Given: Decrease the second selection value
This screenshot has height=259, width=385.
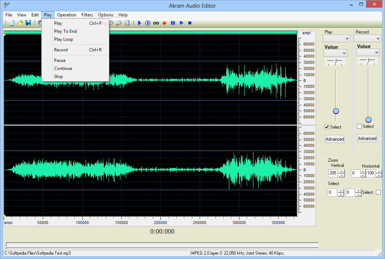Looking at the screenshot, I should [x=358, y=195].
